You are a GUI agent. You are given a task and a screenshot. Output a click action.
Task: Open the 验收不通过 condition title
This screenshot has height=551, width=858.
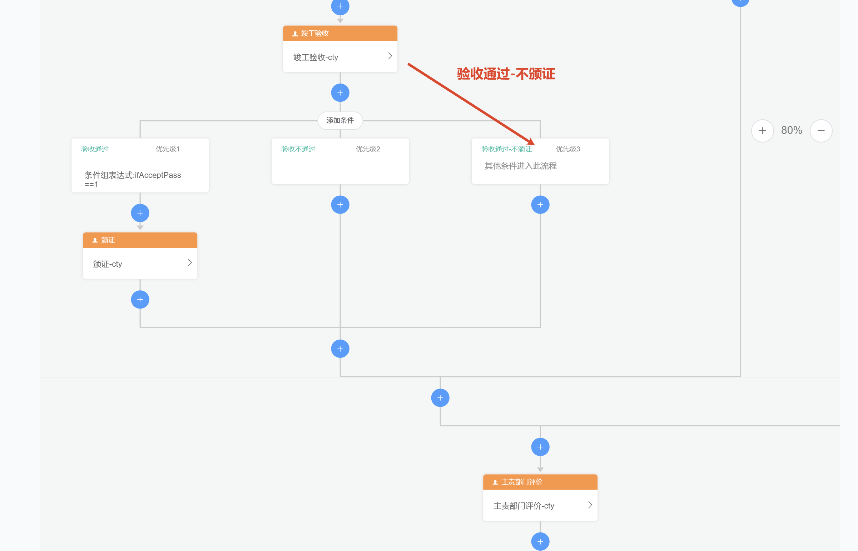point(298,149)
